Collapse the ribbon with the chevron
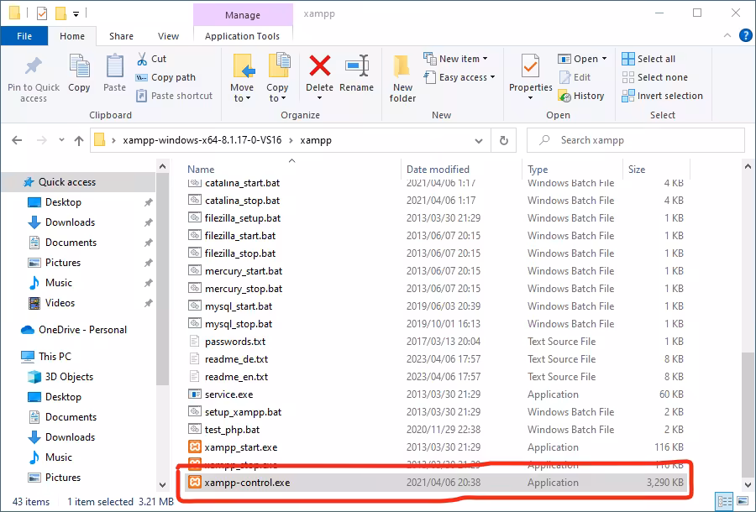756x512 pixels. pyautogui.click(x=727, y=35)
